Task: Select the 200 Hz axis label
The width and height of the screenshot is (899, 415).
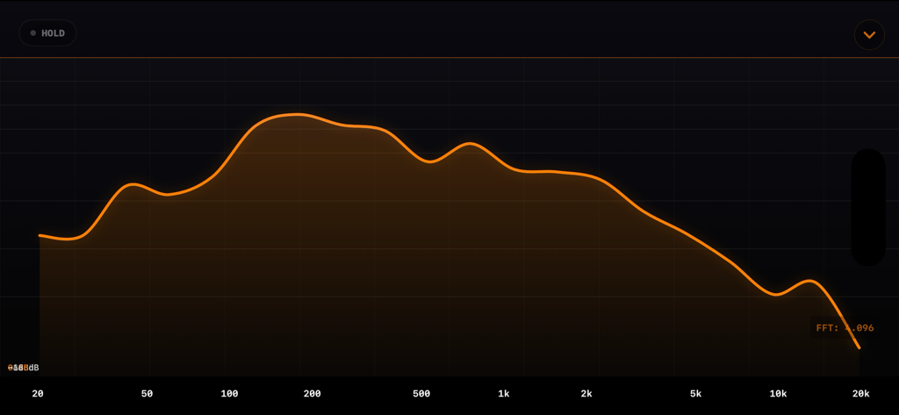Action: pyautogui.click(x=312, y=394)
